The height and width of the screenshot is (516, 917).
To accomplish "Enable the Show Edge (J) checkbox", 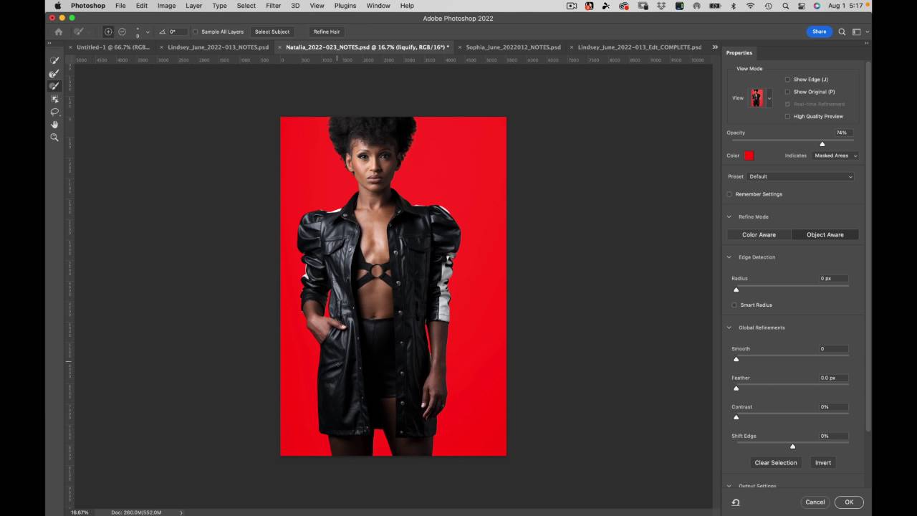I will (788, 80).
